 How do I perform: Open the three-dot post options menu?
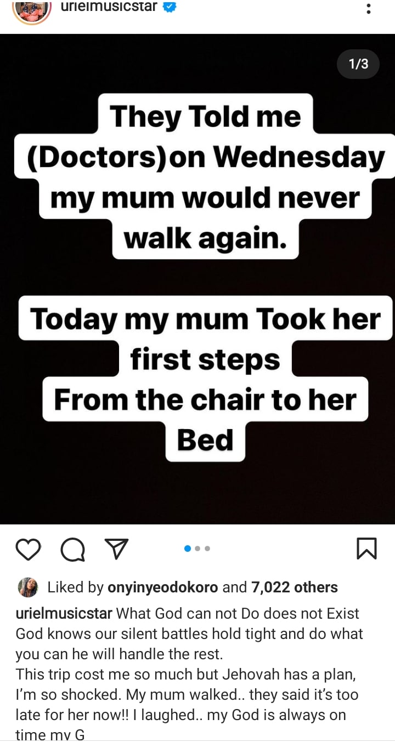(368, 9)
